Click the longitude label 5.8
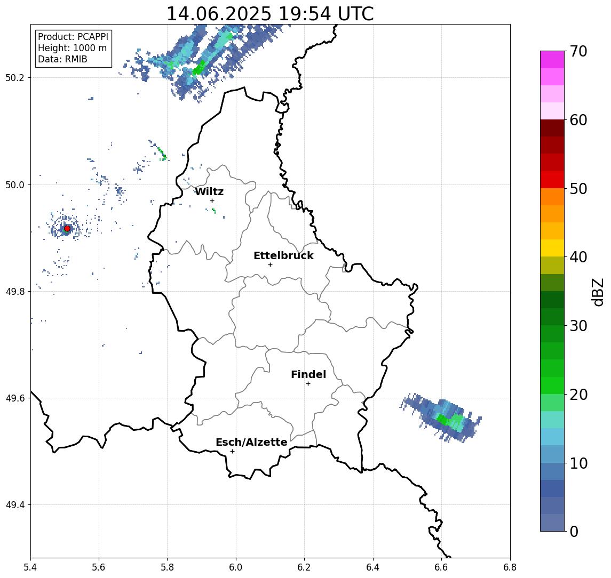 (x=168, y=567)
